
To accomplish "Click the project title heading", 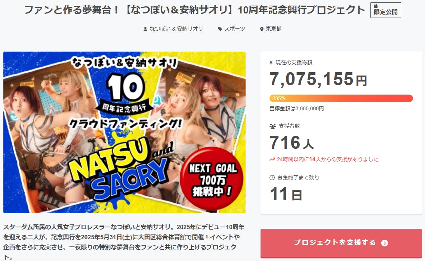I will [195, 10].
